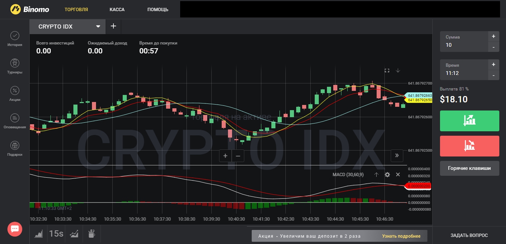Click the 00:57 time-to-purchase value

coord(149,51)
